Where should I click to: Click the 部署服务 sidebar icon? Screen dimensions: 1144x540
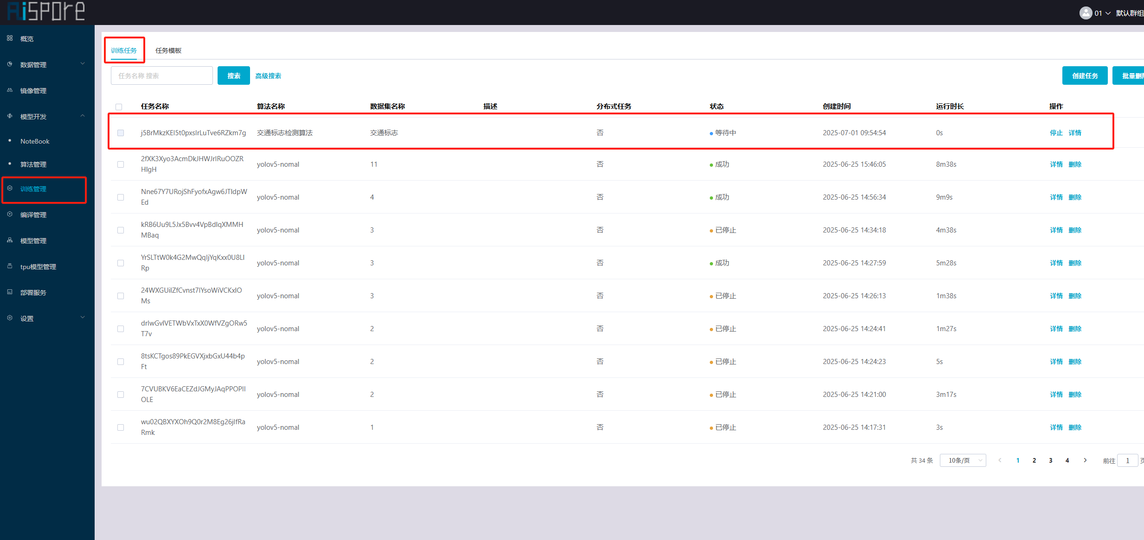click(x=10, y=292)
